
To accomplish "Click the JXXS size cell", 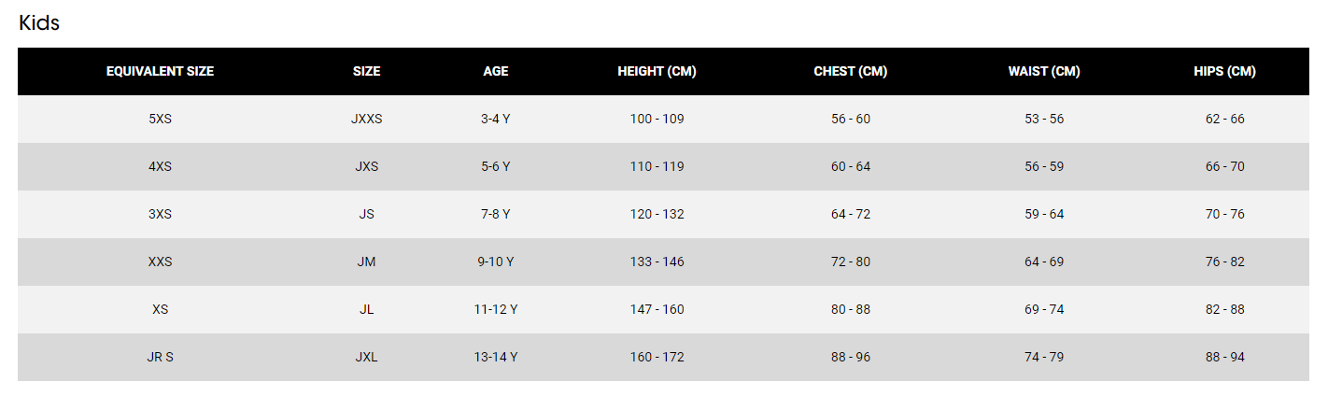I will click(x=366, y=119).
